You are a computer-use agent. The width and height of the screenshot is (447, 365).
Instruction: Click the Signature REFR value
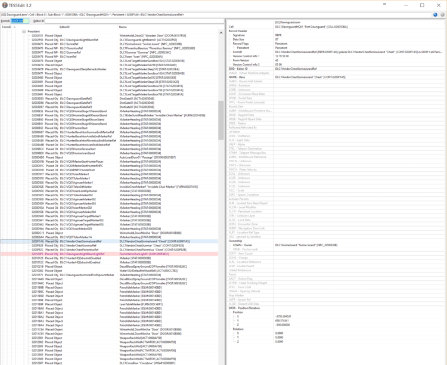pyautogui.click(x=278, y=35)
